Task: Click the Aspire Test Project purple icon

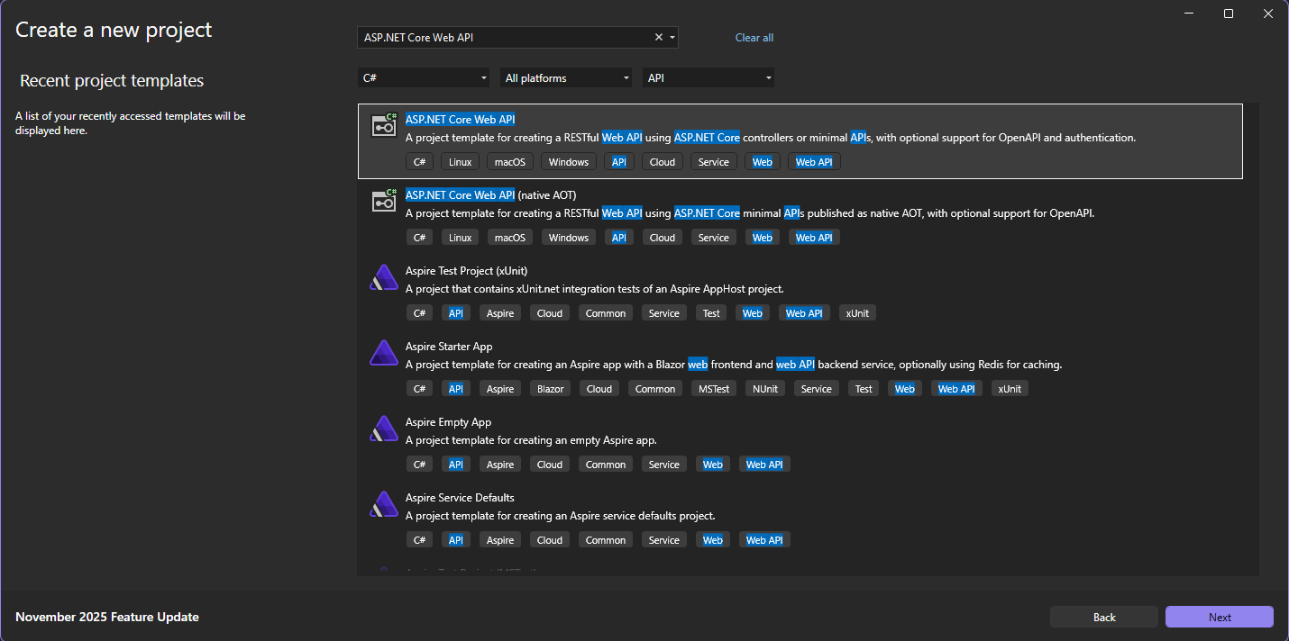Action: click(383, 277)
